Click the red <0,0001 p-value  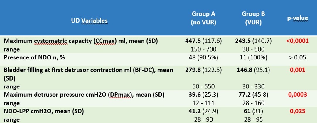click(298, 41)
